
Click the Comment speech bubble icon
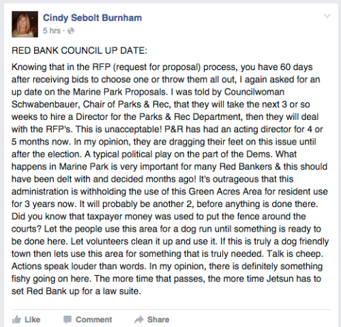(68, 320)
